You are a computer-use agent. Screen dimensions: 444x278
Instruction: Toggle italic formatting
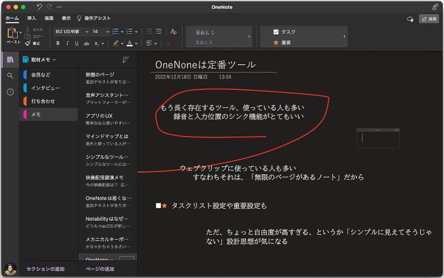pos(67,43)
